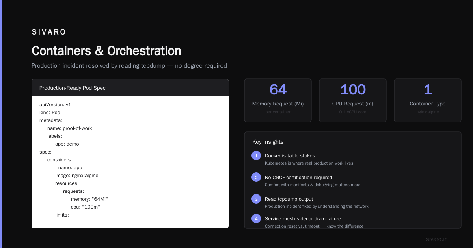The image size is (473, 248).
Task: Click the number 3 insight badge
Action: (x=256, y=199)
